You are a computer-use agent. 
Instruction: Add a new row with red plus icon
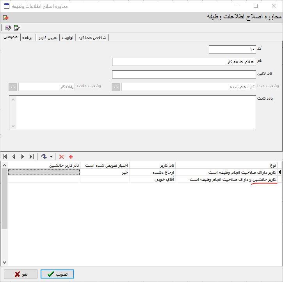(71, 157)
